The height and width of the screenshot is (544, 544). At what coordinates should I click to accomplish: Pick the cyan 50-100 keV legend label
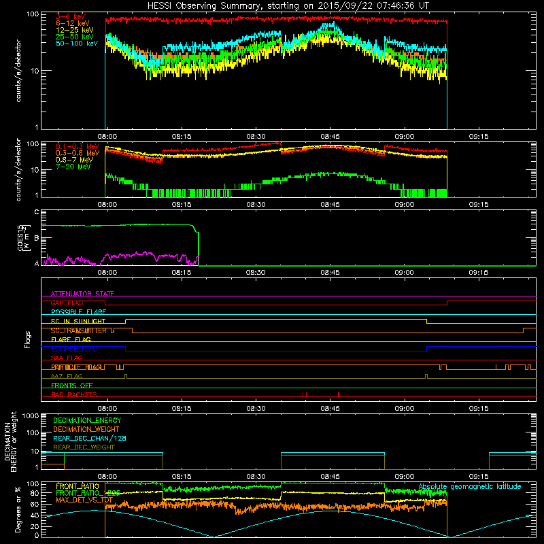click(x=77, y=44)
